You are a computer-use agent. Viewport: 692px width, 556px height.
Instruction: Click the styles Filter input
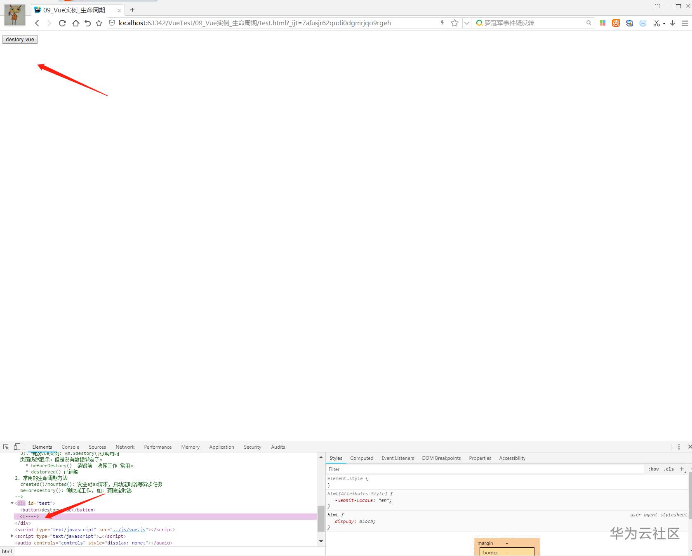pos(485,469)
